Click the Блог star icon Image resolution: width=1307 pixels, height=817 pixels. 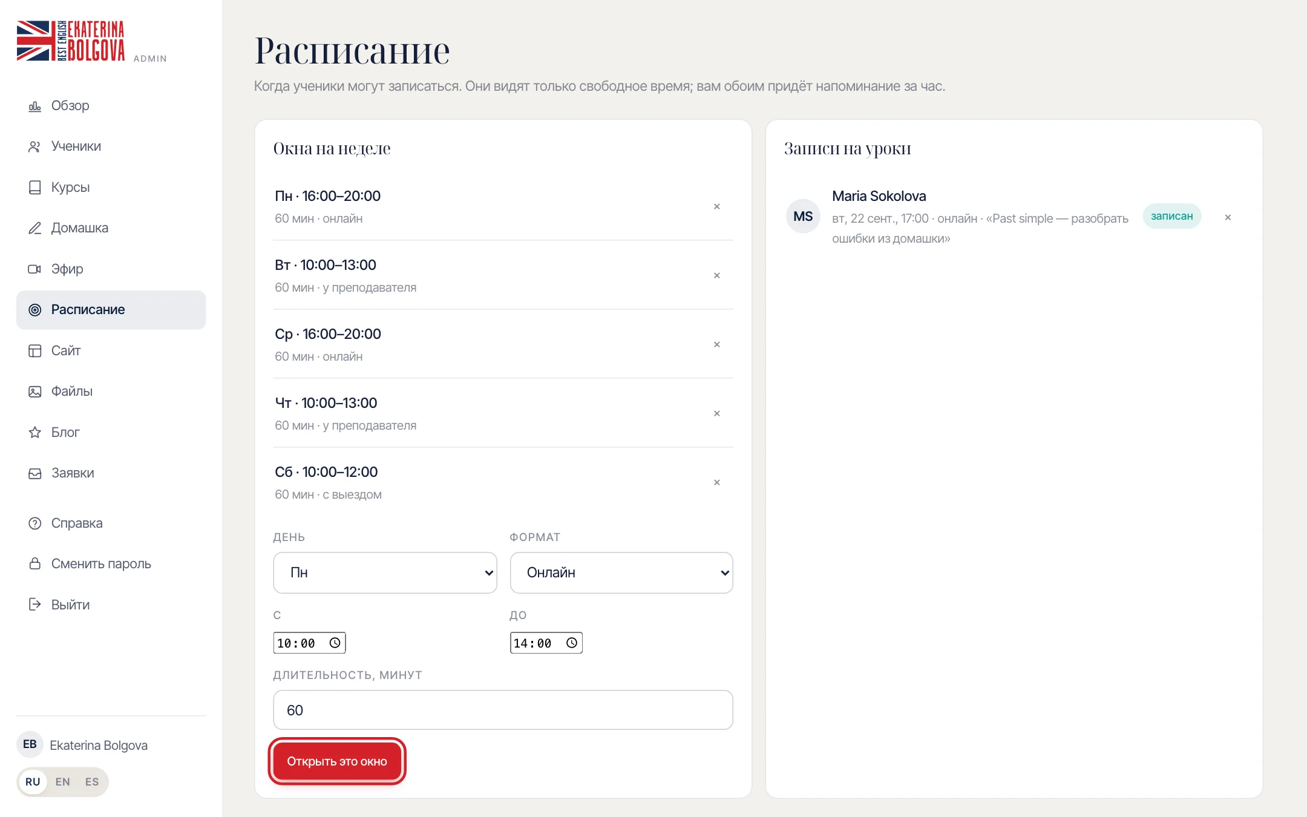point(35,432)
